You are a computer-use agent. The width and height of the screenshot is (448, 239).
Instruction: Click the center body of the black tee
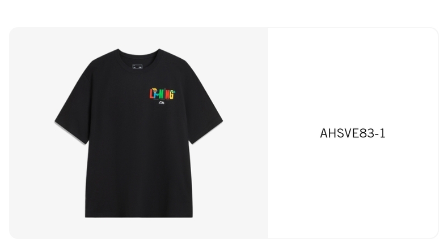[x=139, y=148]
